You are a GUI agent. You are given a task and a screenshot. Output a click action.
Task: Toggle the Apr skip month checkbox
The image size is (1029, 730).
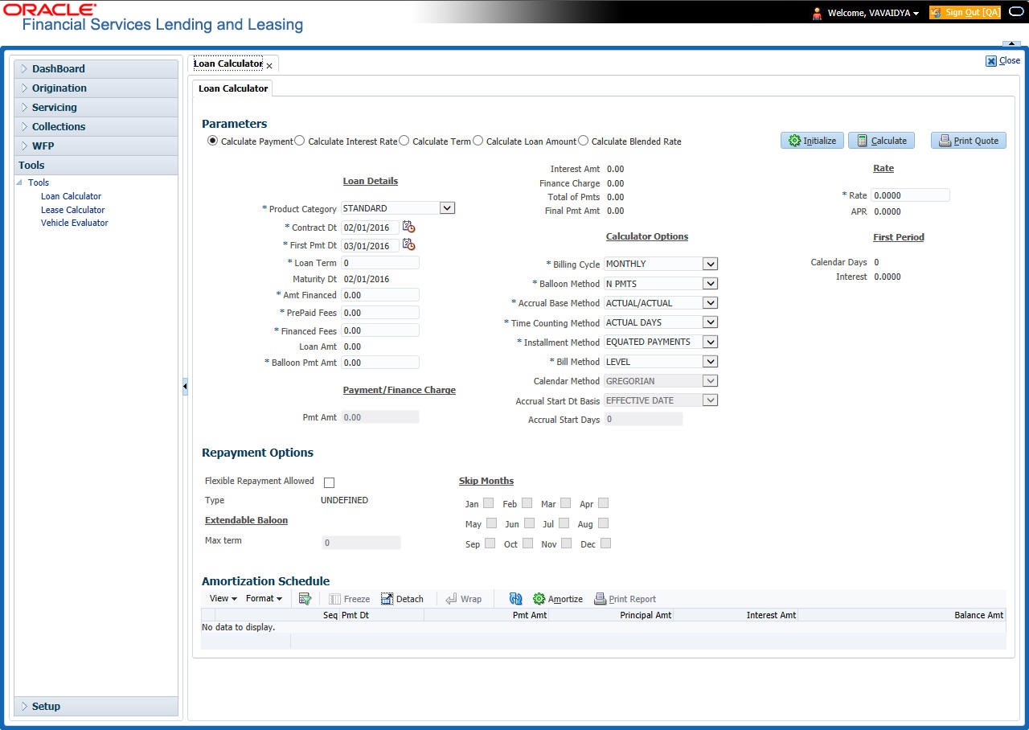coord(603,503)
